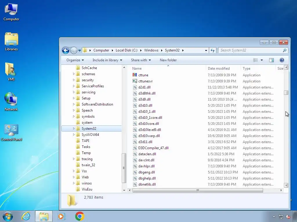Click Local Disk (C:) breadcrumb
Viewport: 297px width, 222px height.
click(126, 50)
